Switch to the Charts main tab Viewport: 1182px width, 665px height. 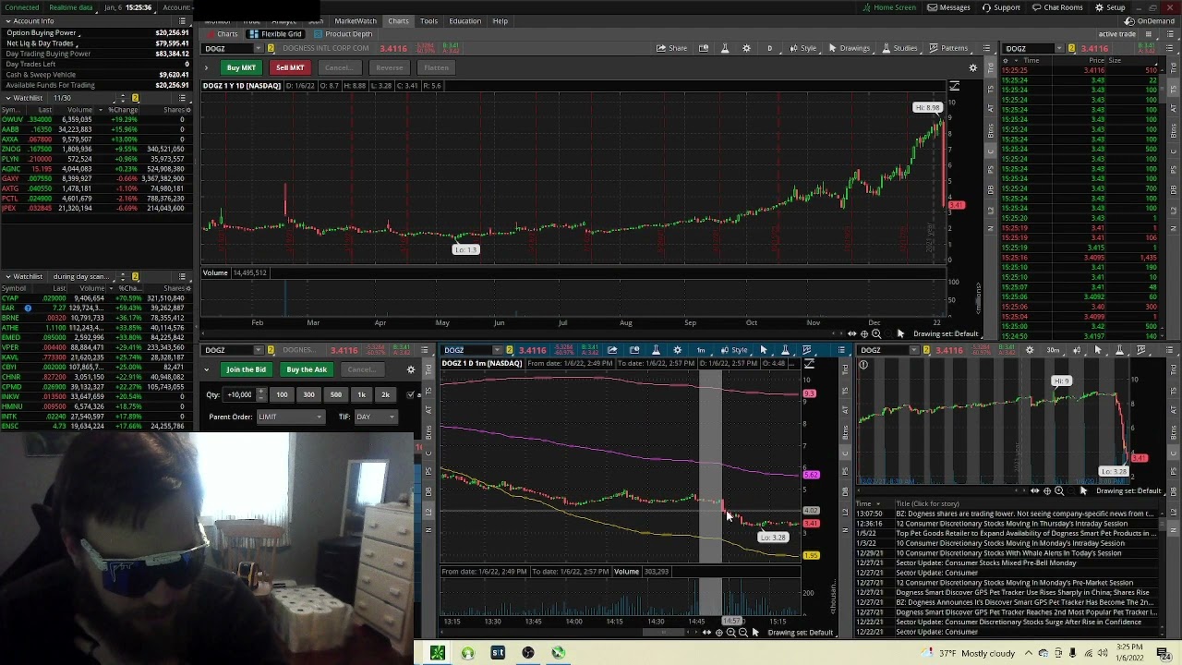[x=398, y=20]
